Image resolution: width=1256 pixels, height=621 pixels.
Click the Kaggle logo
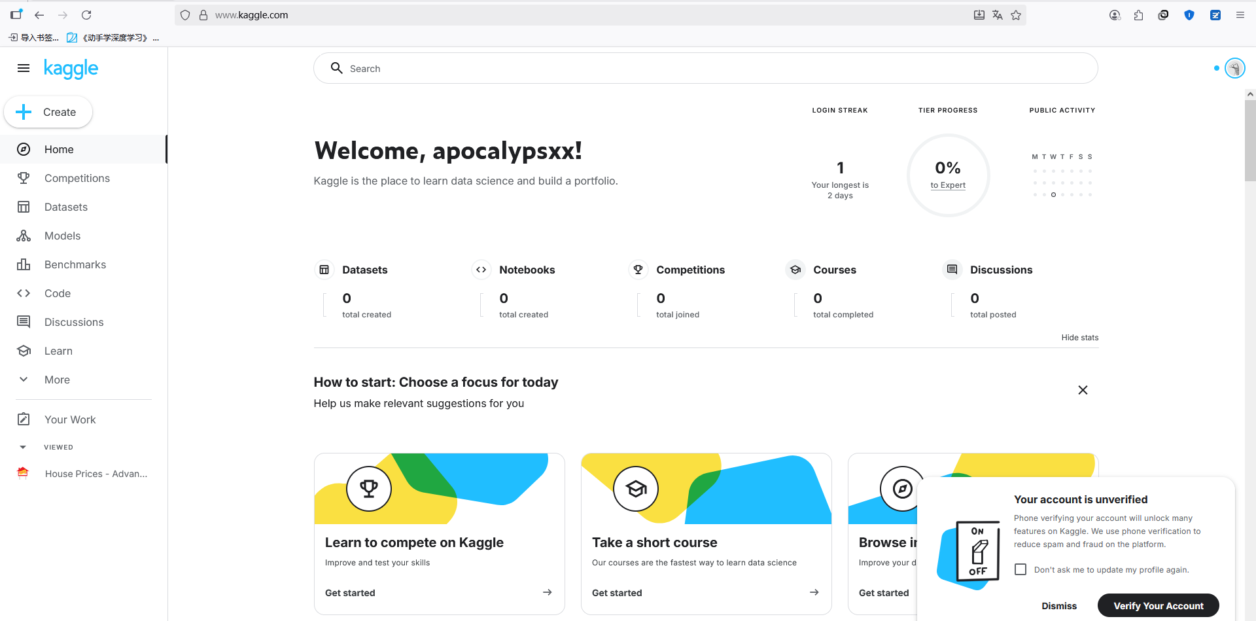click(x=71, y=68)
